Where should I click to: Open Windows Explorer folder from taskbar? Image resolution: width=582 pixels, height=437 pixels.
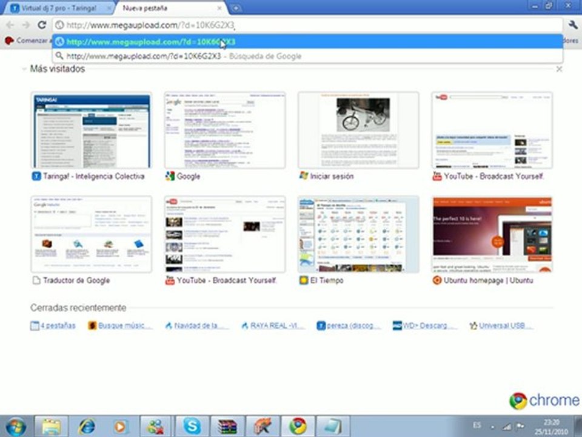pyautogui.click(x=51, y=427)
